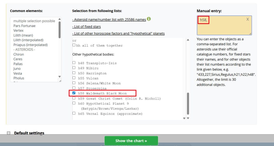
Task: Click the common elements list up arrow
Action: (60, 19)
